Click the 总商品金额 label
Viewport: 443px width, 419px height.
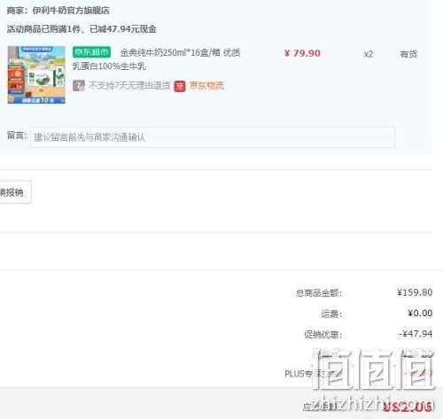(319, 293)
